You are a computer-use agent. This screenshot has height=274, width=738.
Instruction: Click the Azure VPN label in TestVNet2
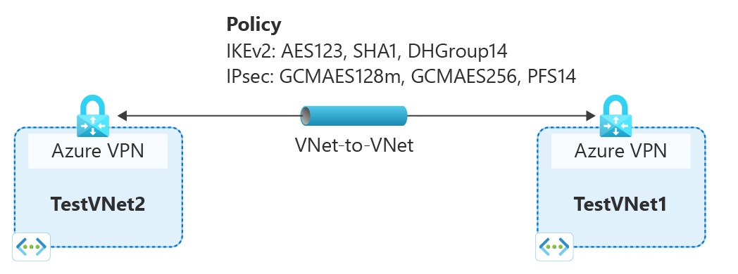pyautogui.click(x=97, y=151)
